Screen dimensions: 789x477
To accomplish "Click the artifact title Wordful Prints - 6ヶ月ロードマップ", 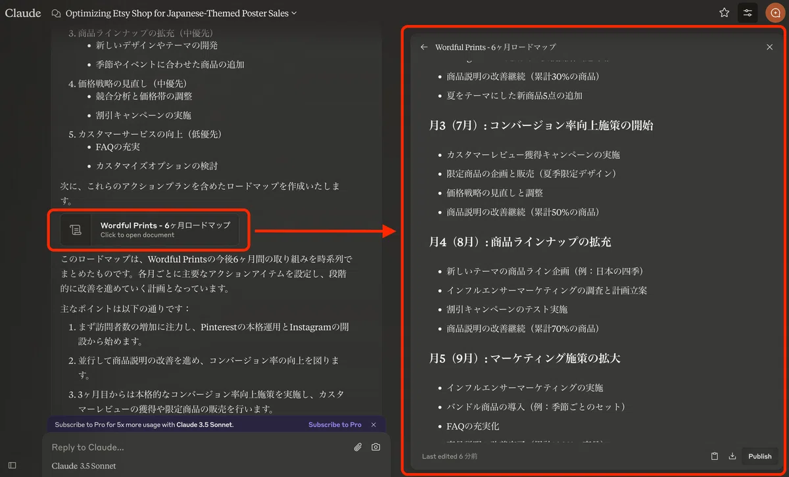I will (495, 47).
